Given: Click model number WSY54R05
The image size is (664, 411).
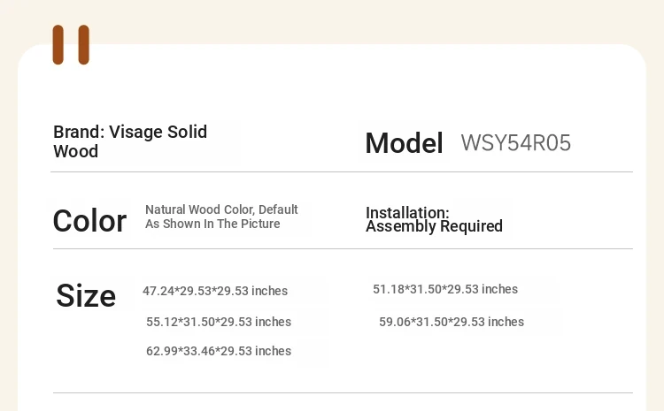Looking at the screenshot, I should coord(516,142).
